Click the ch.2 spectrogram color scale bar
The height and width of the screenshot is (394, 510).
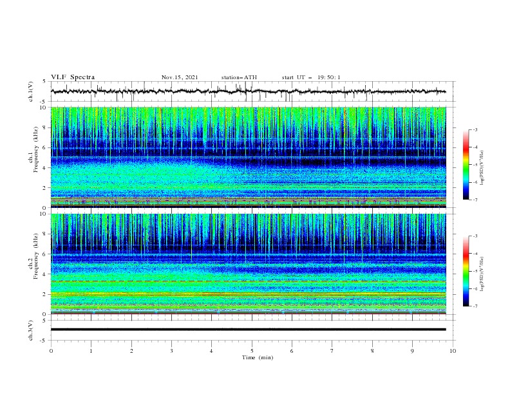click(466, 271)
